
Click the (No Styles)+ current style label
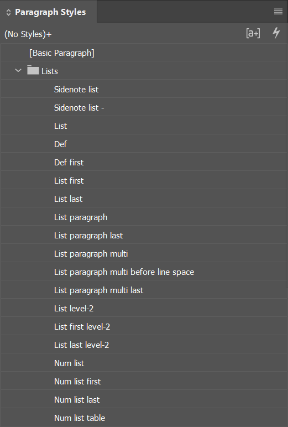click(x=28, y=34)
